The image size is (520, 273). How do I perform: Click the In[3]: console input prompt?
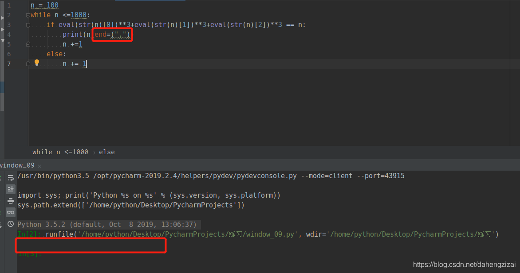click(x=30, y=254)
